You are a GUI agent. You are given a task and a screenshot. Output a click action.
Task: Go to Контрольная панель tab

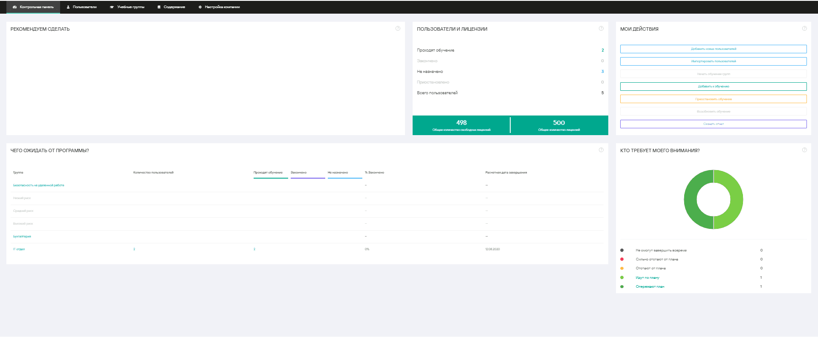(x=33, y=7)
